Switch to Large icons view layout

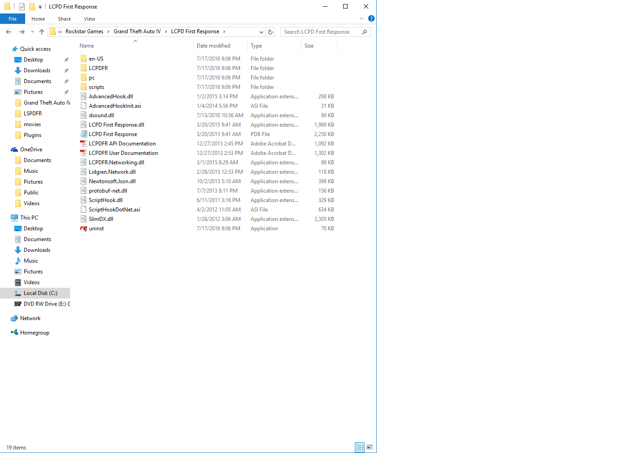click(x=370, y=447)
